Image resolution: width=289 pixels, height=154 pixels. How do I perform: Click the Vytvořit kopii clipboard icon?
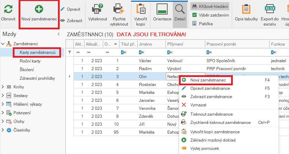pos(141,9)
